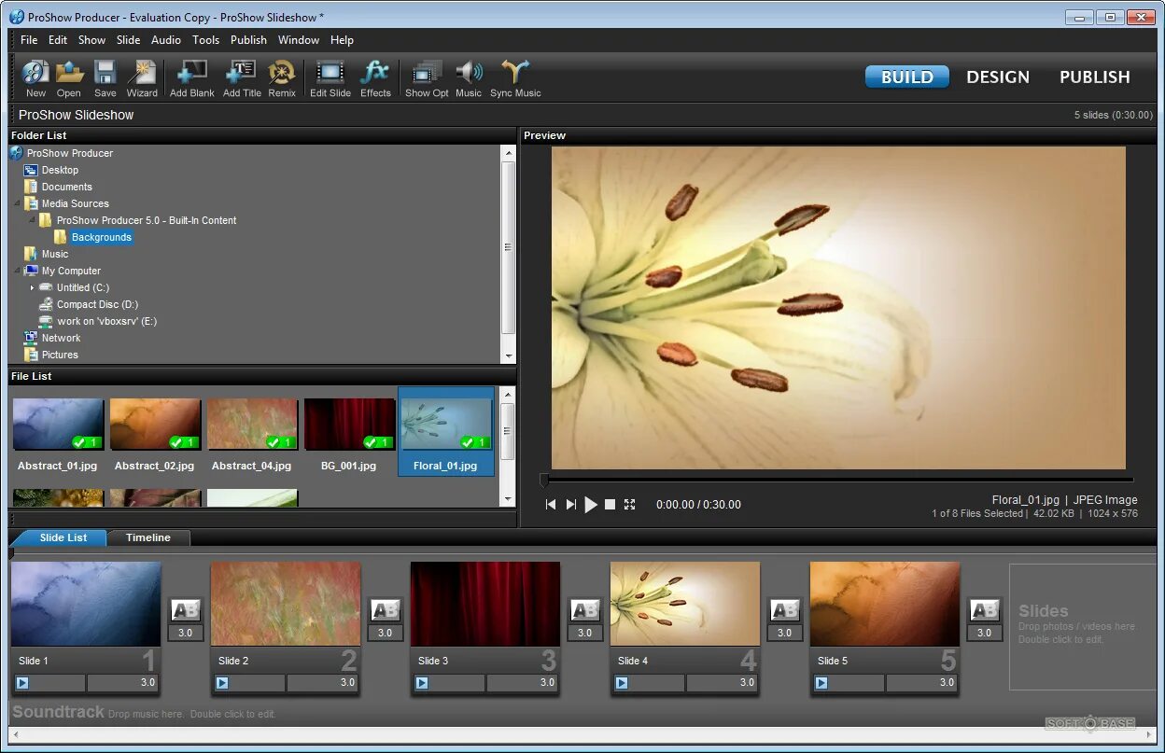Switch to BUILD workspace
The image size is (1165, 753).
(907, 77)
